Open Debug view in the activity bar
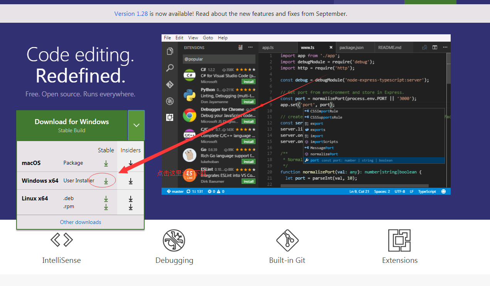 tap(170, 101)
